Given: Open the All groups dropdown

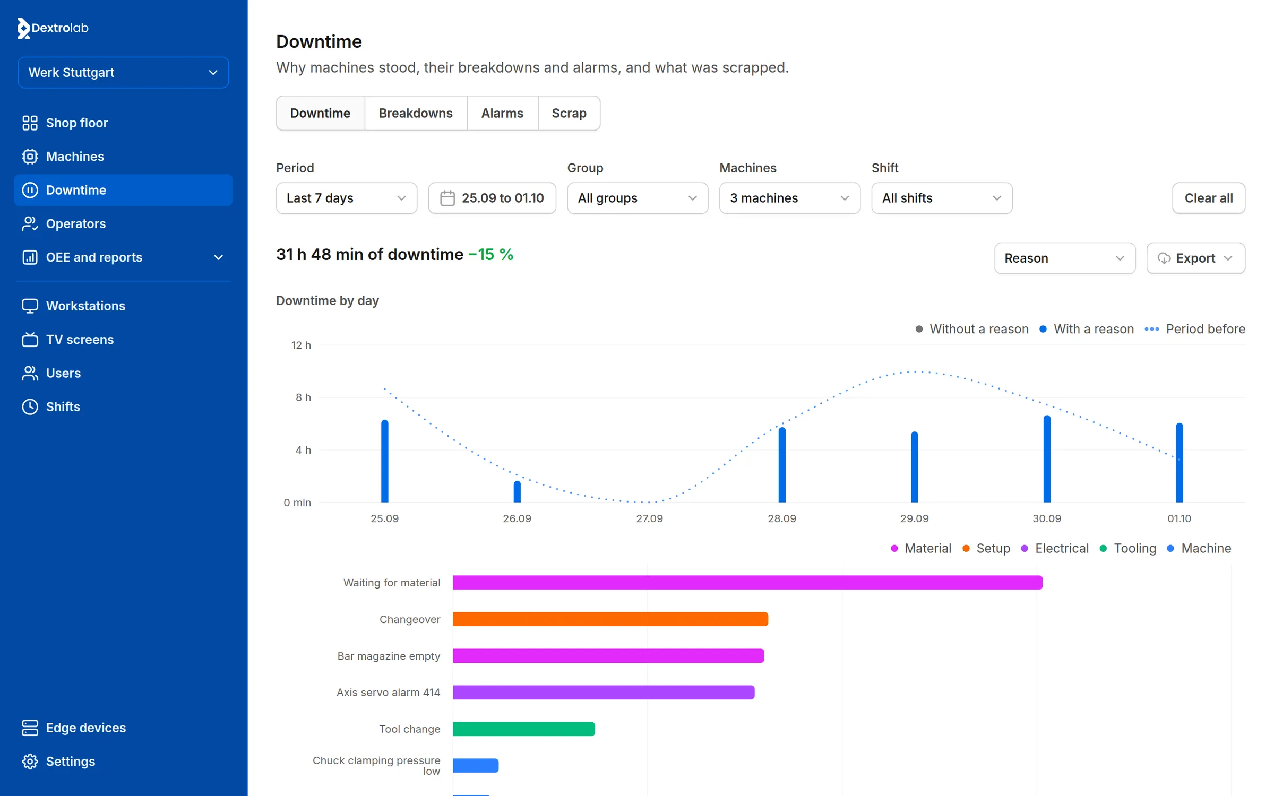Looking at the screenshot, I should click(x=638, y=198).
